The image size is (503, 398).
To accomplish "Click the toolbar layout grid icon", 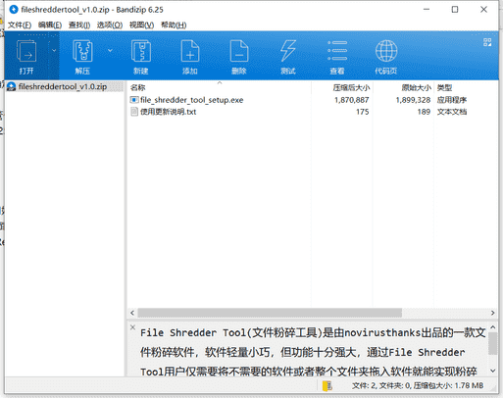I will click(487, 42).
